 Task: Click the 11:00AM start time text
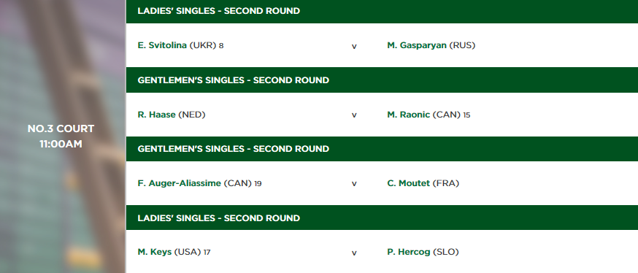61,144
